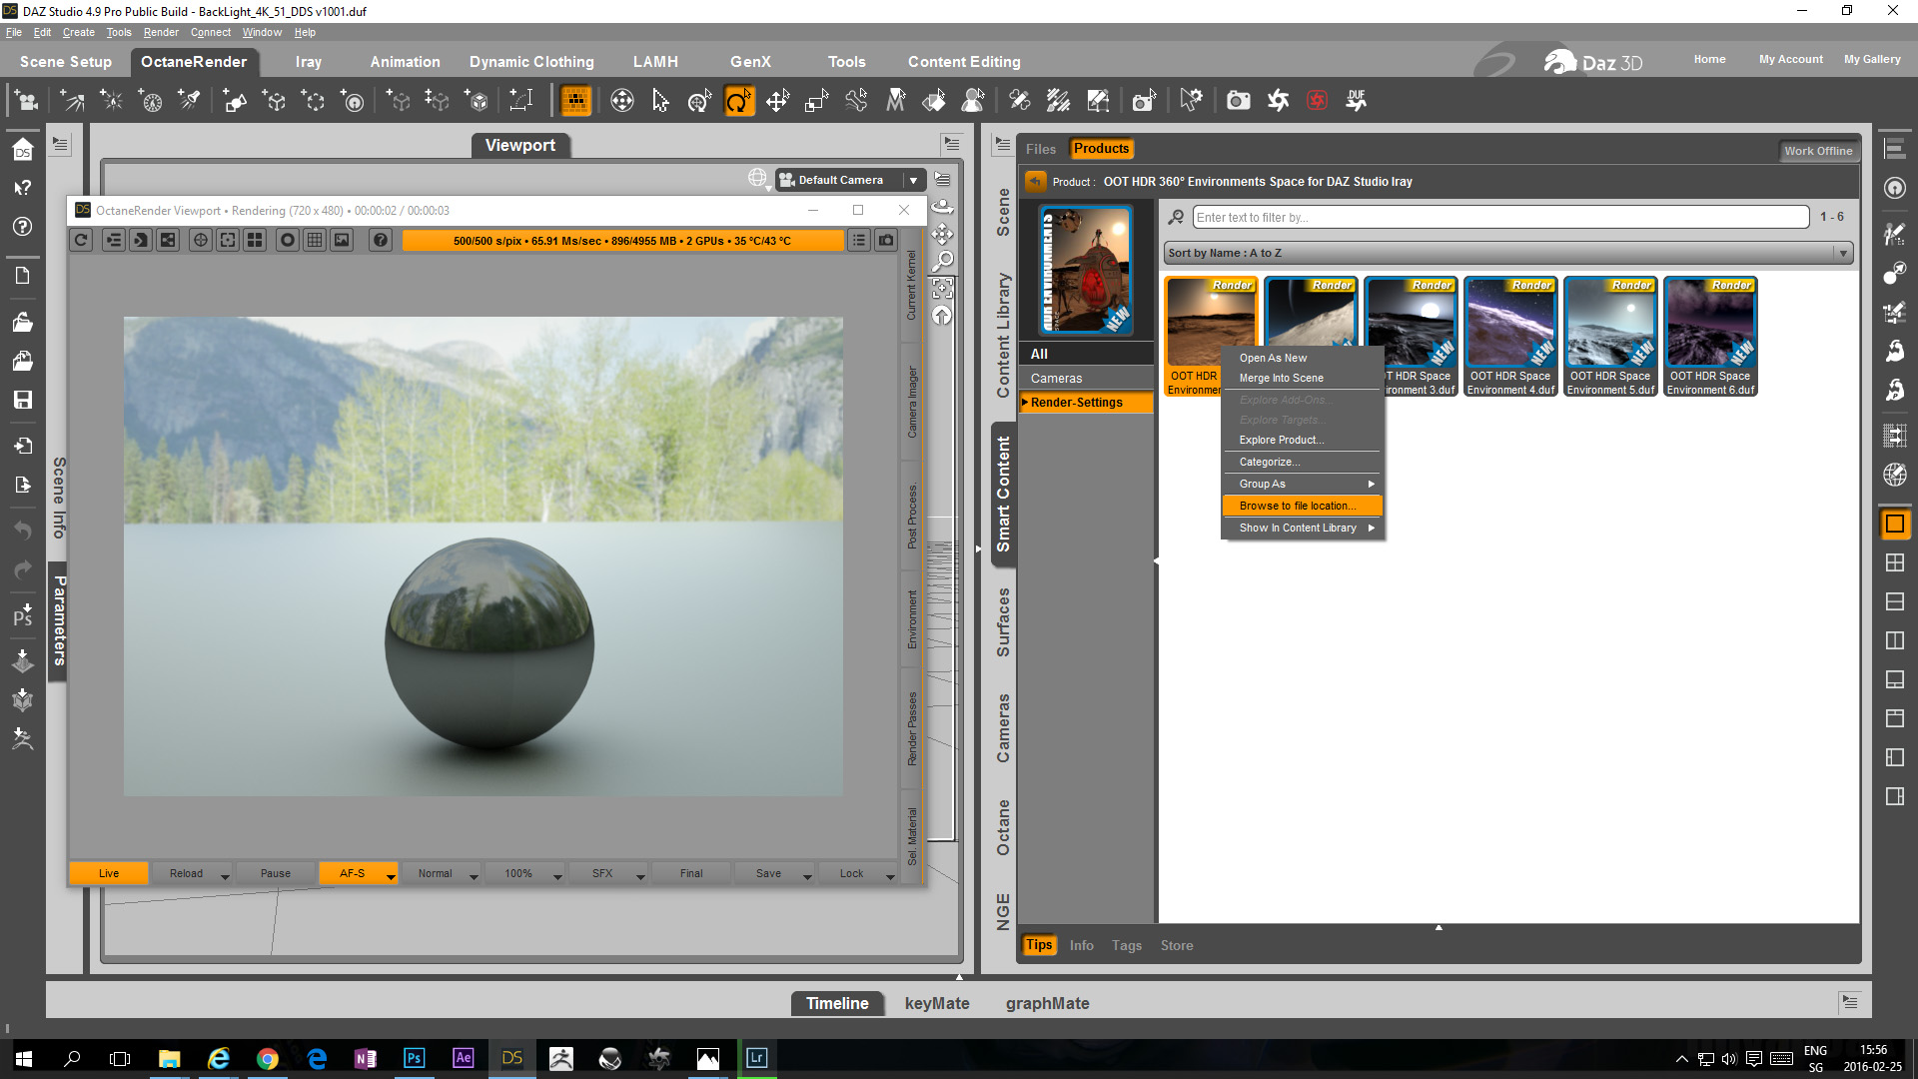
Task: Switch to the Iray workspace tab
Action: [308, 62]
